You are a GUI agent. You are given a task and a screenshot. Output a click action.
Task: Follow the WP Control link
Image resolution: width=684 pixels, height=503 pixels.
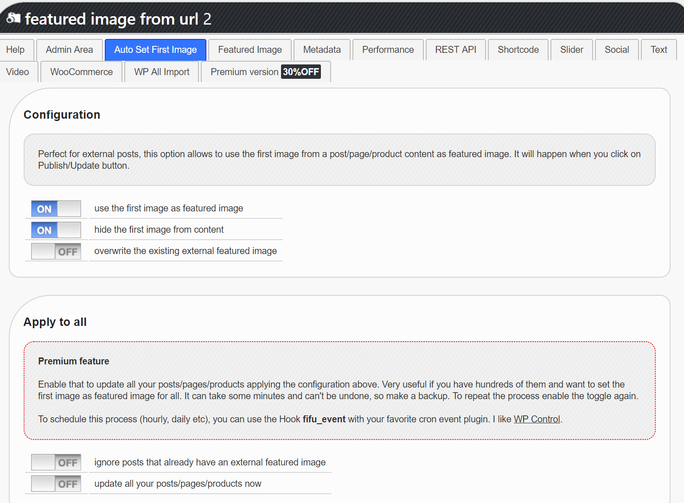(537, 419)
